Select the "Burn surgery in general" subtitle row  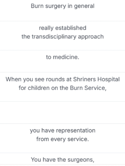point(62,10)
